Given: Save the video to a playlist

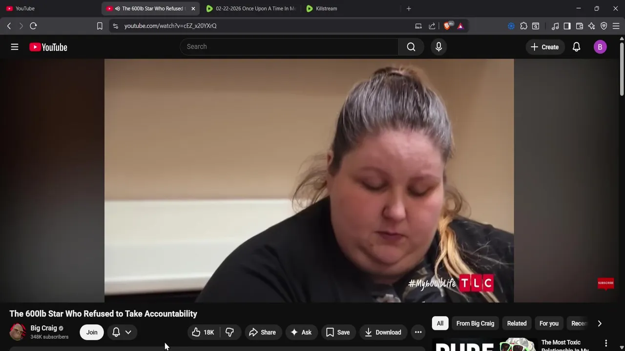Looking at the screenshot, I should point(338,332).
